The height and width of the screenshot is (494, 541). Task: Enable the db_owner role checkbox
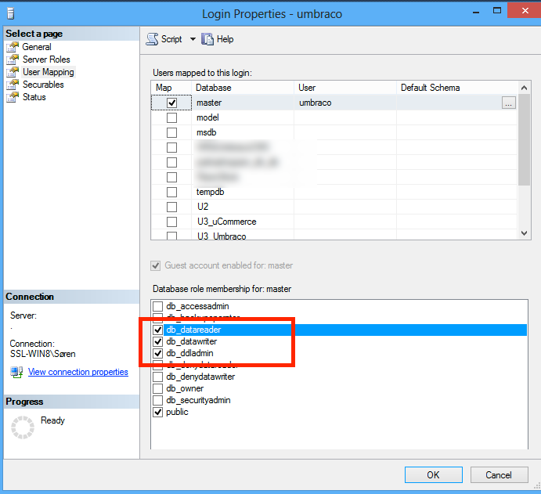click(157, 388)
